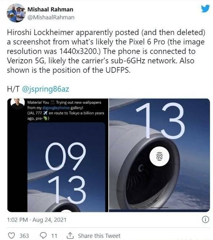Open left attached image with 09 13 clock
The height and width of the screenshot is (240, 213).
point(58,155)
